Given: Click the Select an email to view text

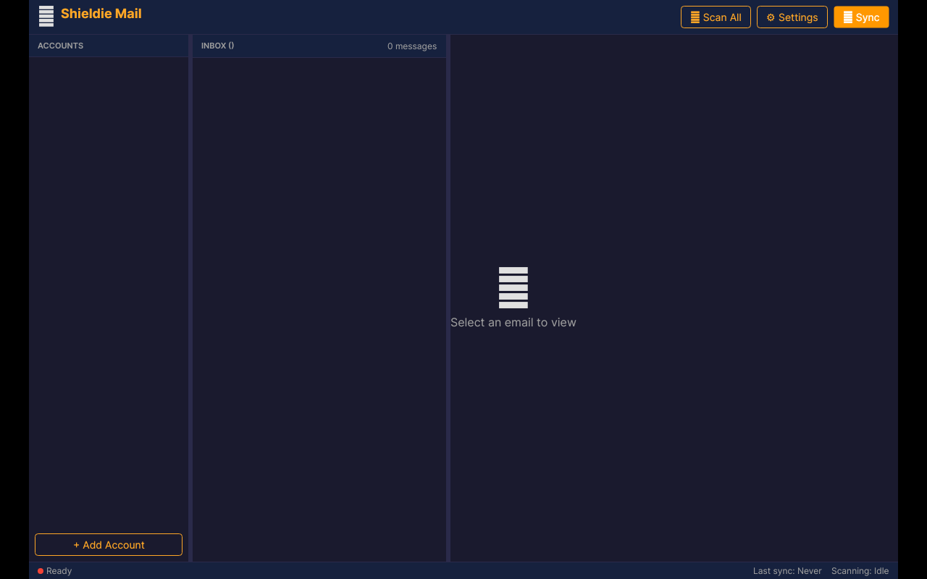Looking at the screenshot, I should coord(513,322).
